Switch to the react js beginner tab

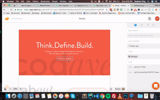point(26,6)
